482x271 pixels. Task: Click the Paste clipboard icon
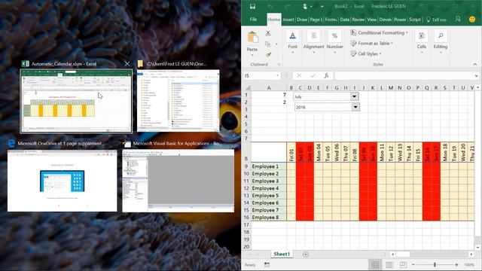[x=253, y=38]
